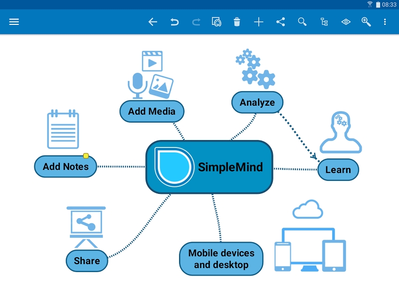Select the Learn topic node

click(x=338, y=169)
